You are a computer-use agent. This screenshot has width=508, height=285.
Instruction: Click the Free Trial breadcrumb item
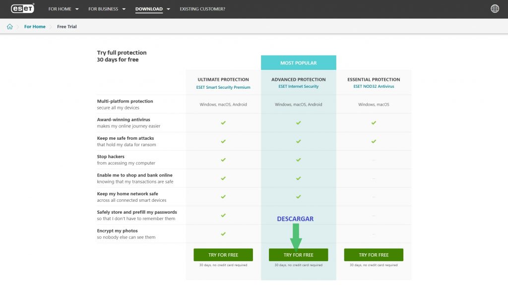[67, 27]
